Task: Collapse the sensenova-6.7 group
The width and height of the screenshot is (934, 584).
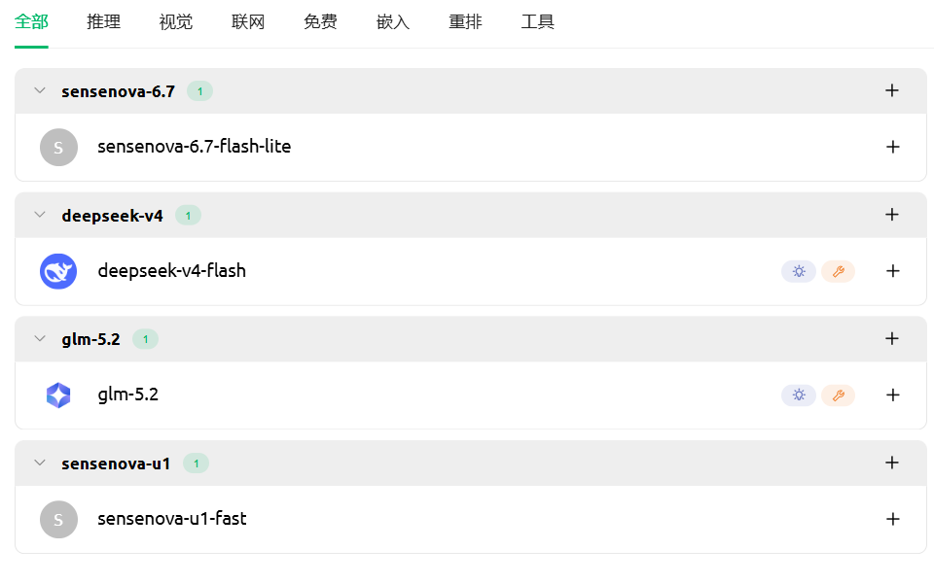Action: [40, 90]
